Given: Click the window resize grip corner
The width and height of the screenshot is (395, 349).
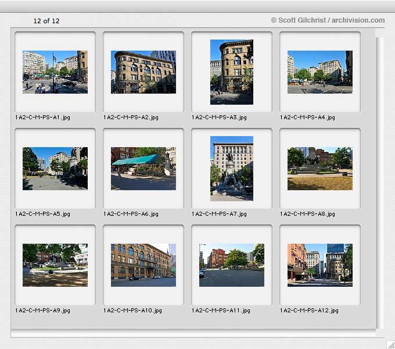Looking at the screenshot, I should tap(391, 345).
